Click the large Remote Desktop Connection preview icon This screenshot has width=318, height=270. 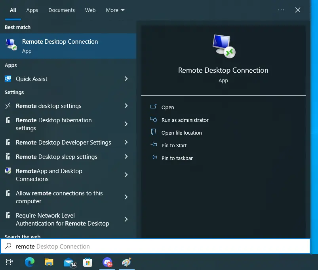[x=224, y=46]
